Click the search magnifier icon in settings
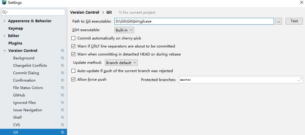Viewport: 305px width, 135px height. [x=5, y=12]
